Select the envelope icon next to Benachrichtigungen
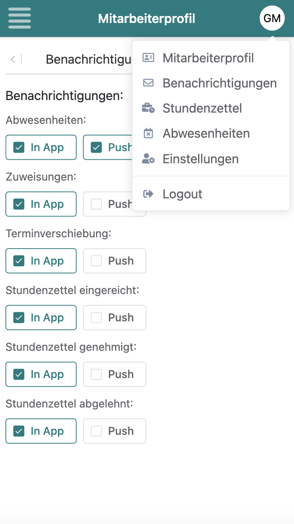The image size is (294, 524). click(149, 82)
